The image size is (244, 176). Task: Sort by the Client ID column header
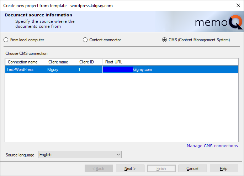[x=90, y=62]
